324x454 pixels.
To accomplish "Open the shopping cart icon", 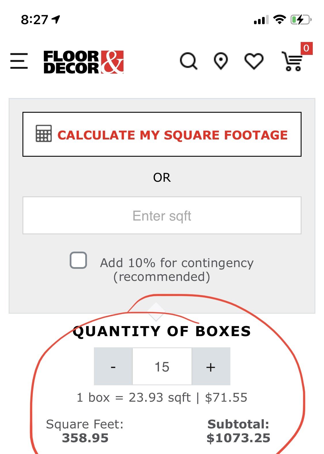I will tap(292, 61).
